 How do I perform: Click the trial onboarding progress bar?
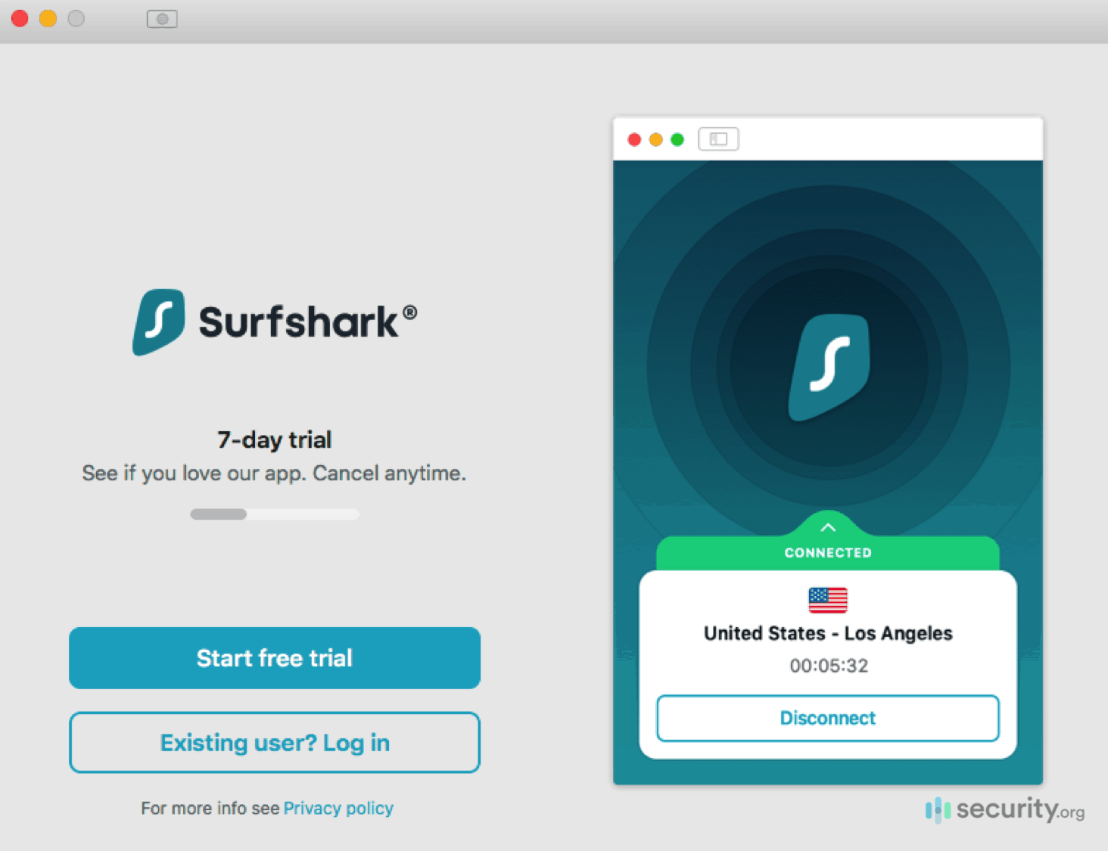[274, 514]
